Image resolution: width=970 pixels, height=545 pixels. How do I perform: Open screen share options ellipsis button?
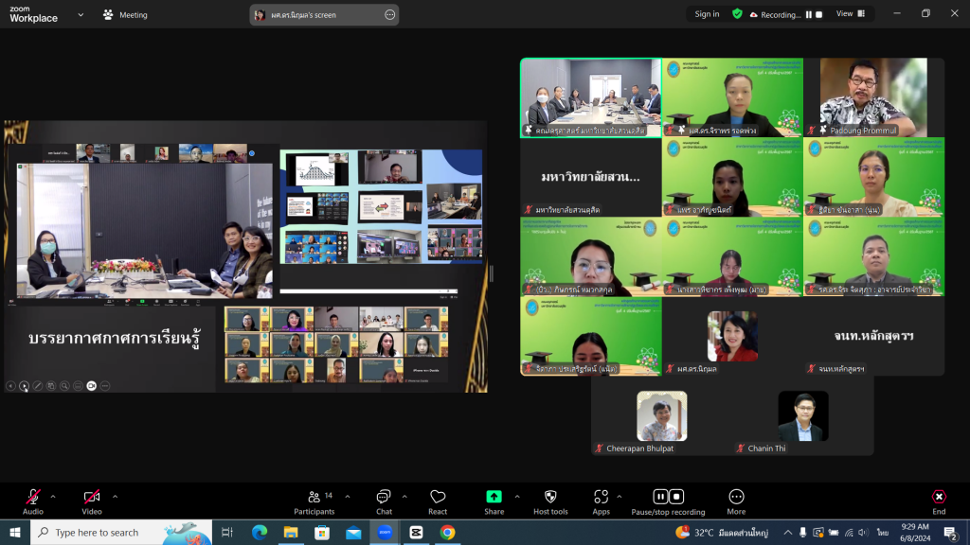pyautogui.click(x=389, y=15)
